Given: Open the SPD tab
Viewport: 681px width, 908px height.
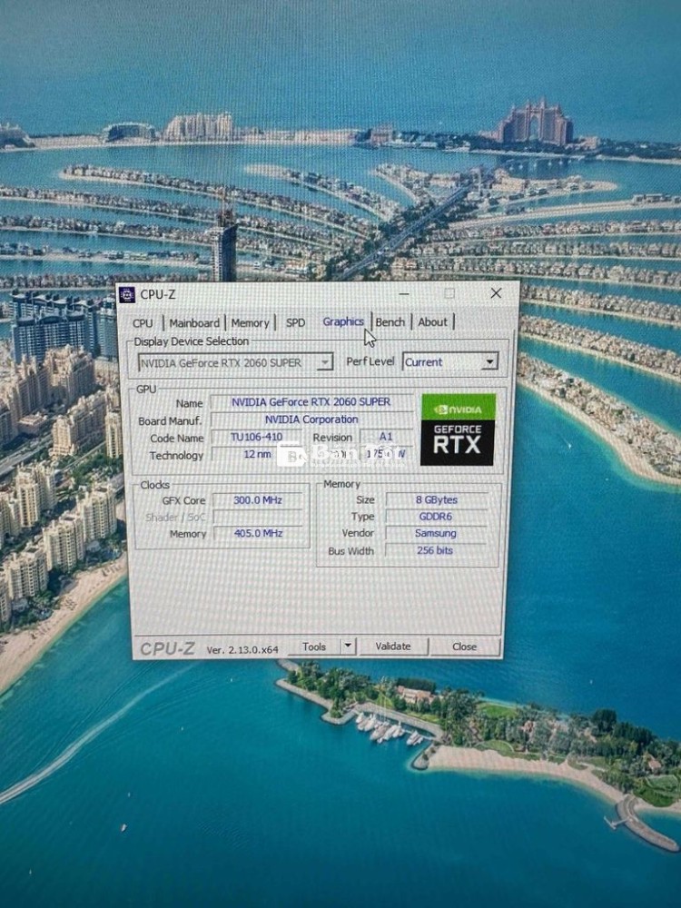Looking at the screenshot, I should coord(295,322).
